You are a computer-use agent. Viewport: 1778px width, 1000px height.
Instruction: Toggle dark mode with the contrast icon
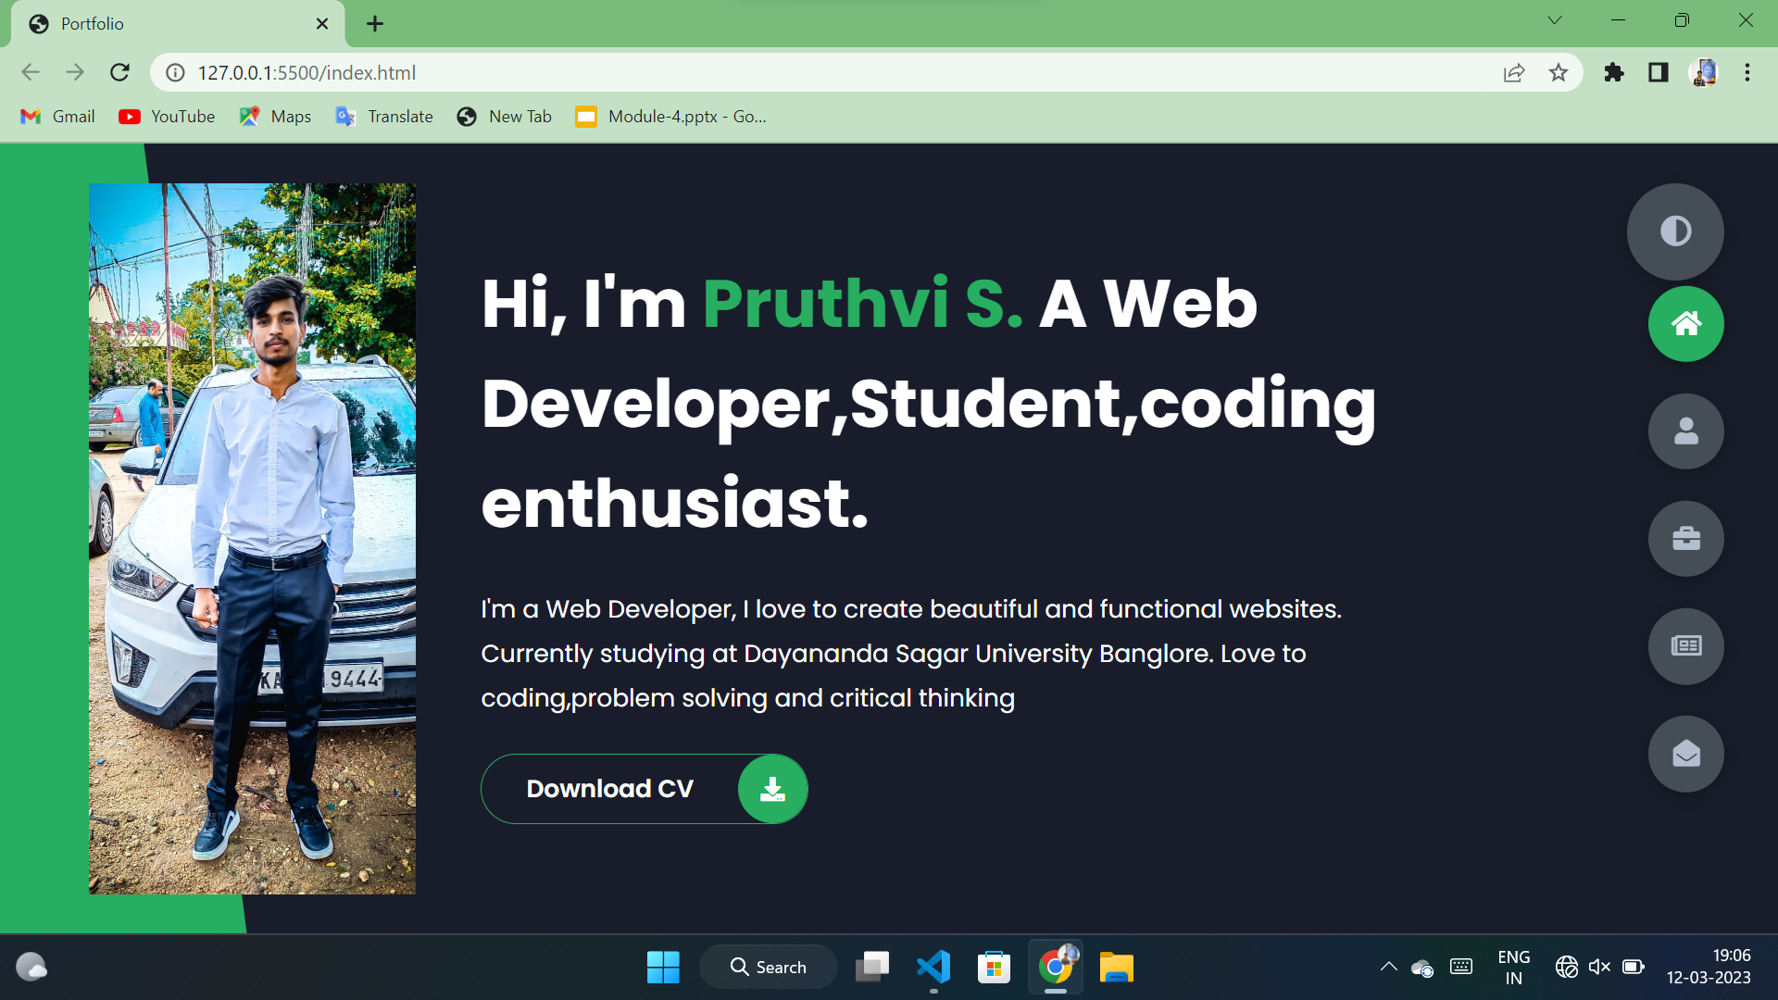pos(1674,231)
